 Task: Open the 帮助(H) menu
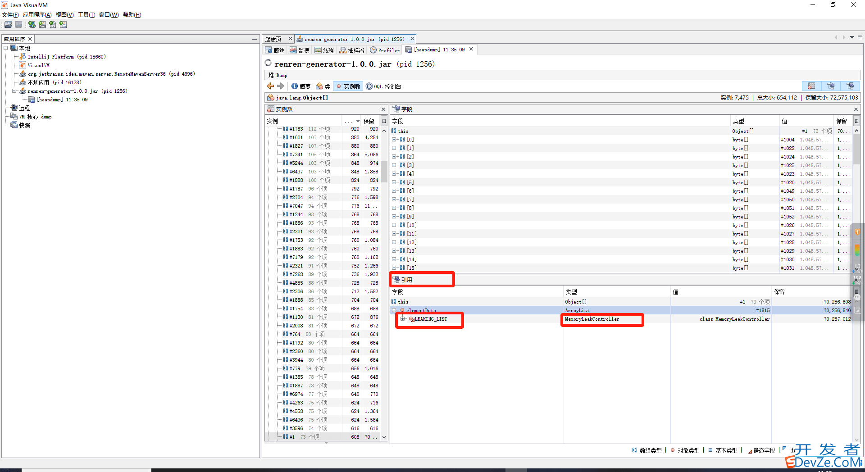pos(132,15)
